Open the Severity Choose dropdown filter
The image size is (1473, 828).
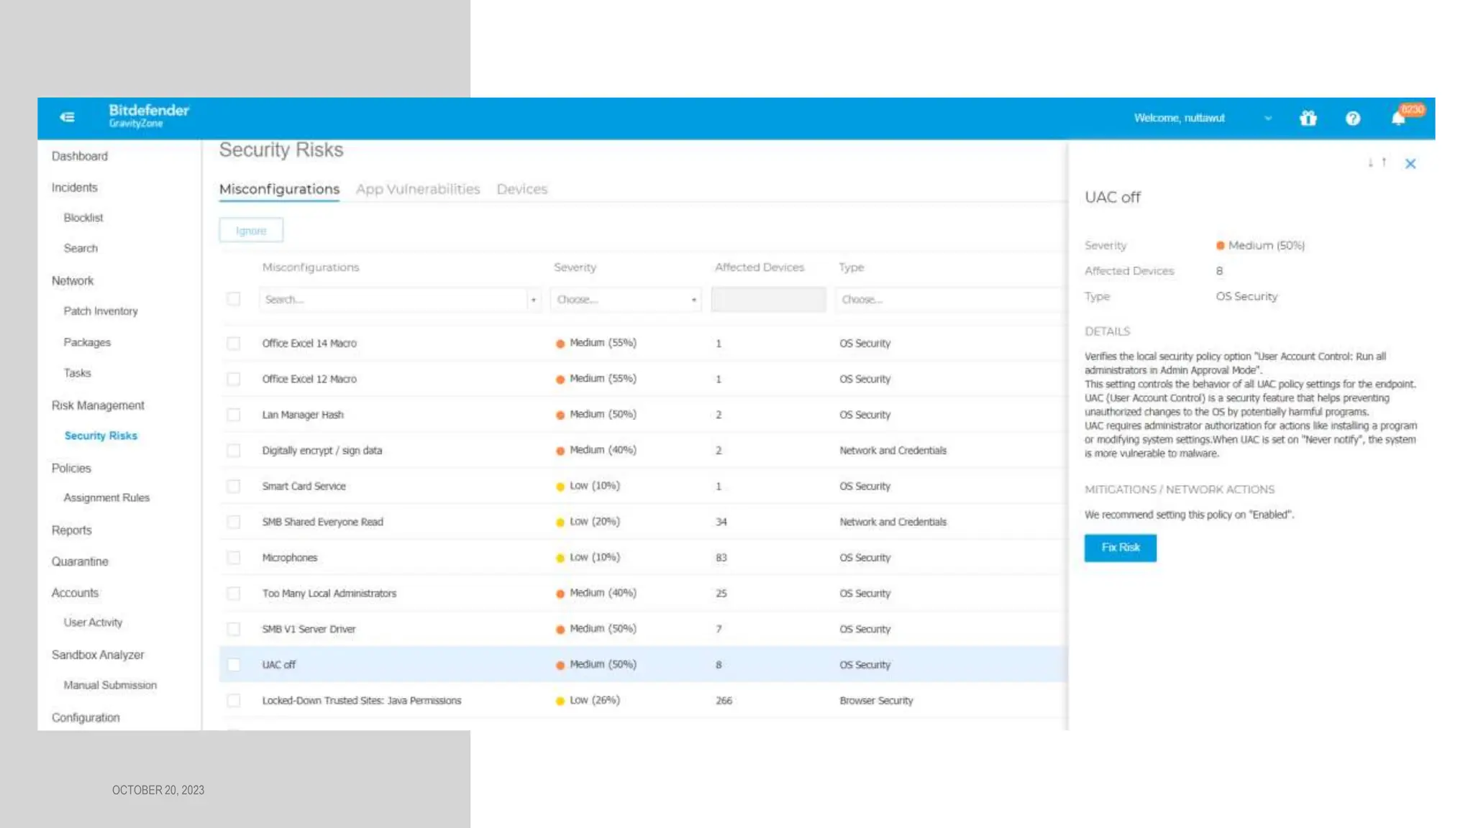tap(626, 300)
